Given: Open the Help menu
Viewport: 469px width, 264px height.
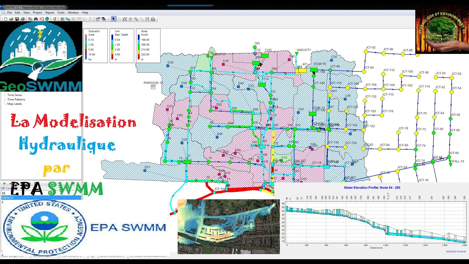Looking at the screenshot, I should pyautogui.click(x=85, y=12).
